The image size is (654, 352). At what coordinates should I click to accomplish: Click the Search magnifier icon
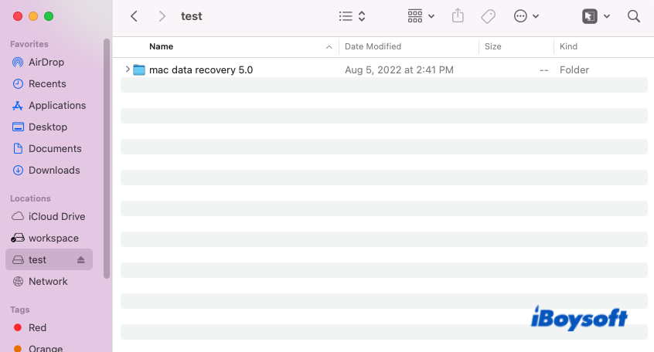(634, 16)
